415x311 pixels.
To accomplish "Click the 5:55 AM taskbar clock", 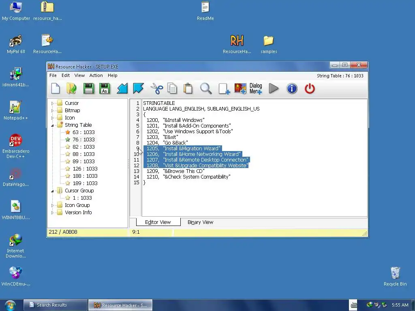I will [x=400, y=305].
